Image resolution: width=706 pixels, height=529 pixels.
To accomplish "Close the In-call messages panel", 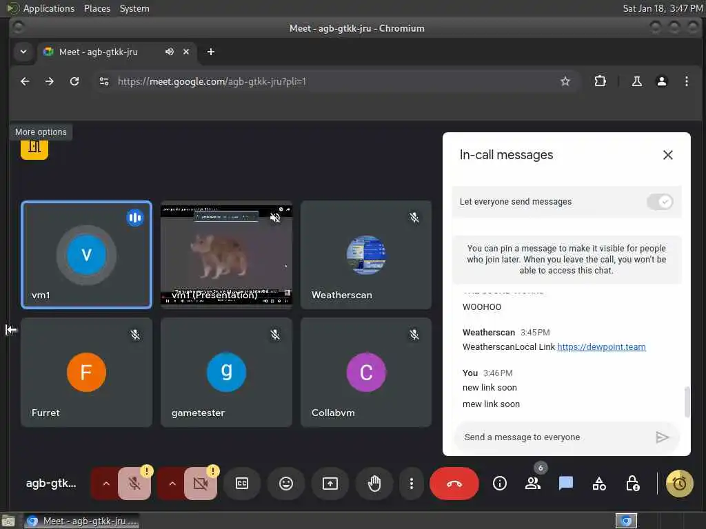I will (x=667, y=155).
